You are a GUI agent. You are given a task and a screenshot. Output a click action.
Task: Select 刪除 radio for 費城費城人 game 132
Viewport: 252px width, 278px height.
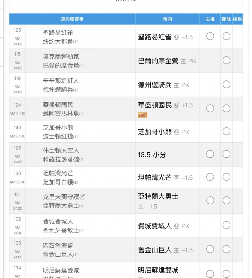tap(226, 225)
